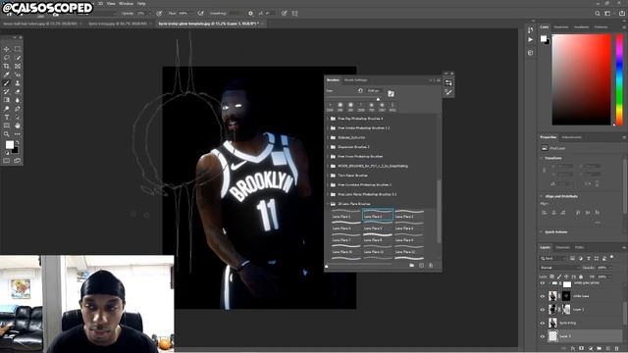
Task: Select the Hand tool
Action: 18,126
